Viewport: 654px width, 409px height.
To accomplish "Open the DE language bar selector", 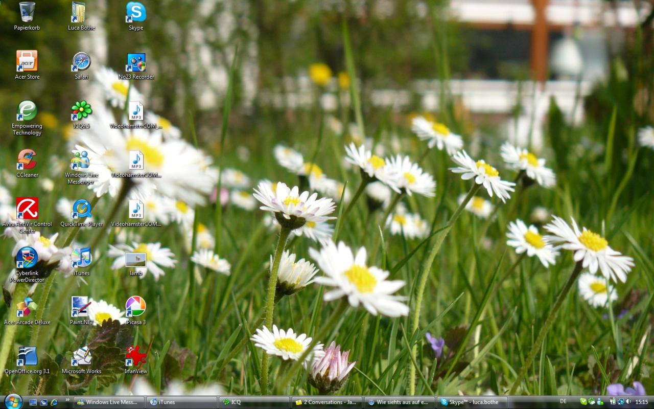I will click(563, 401).
